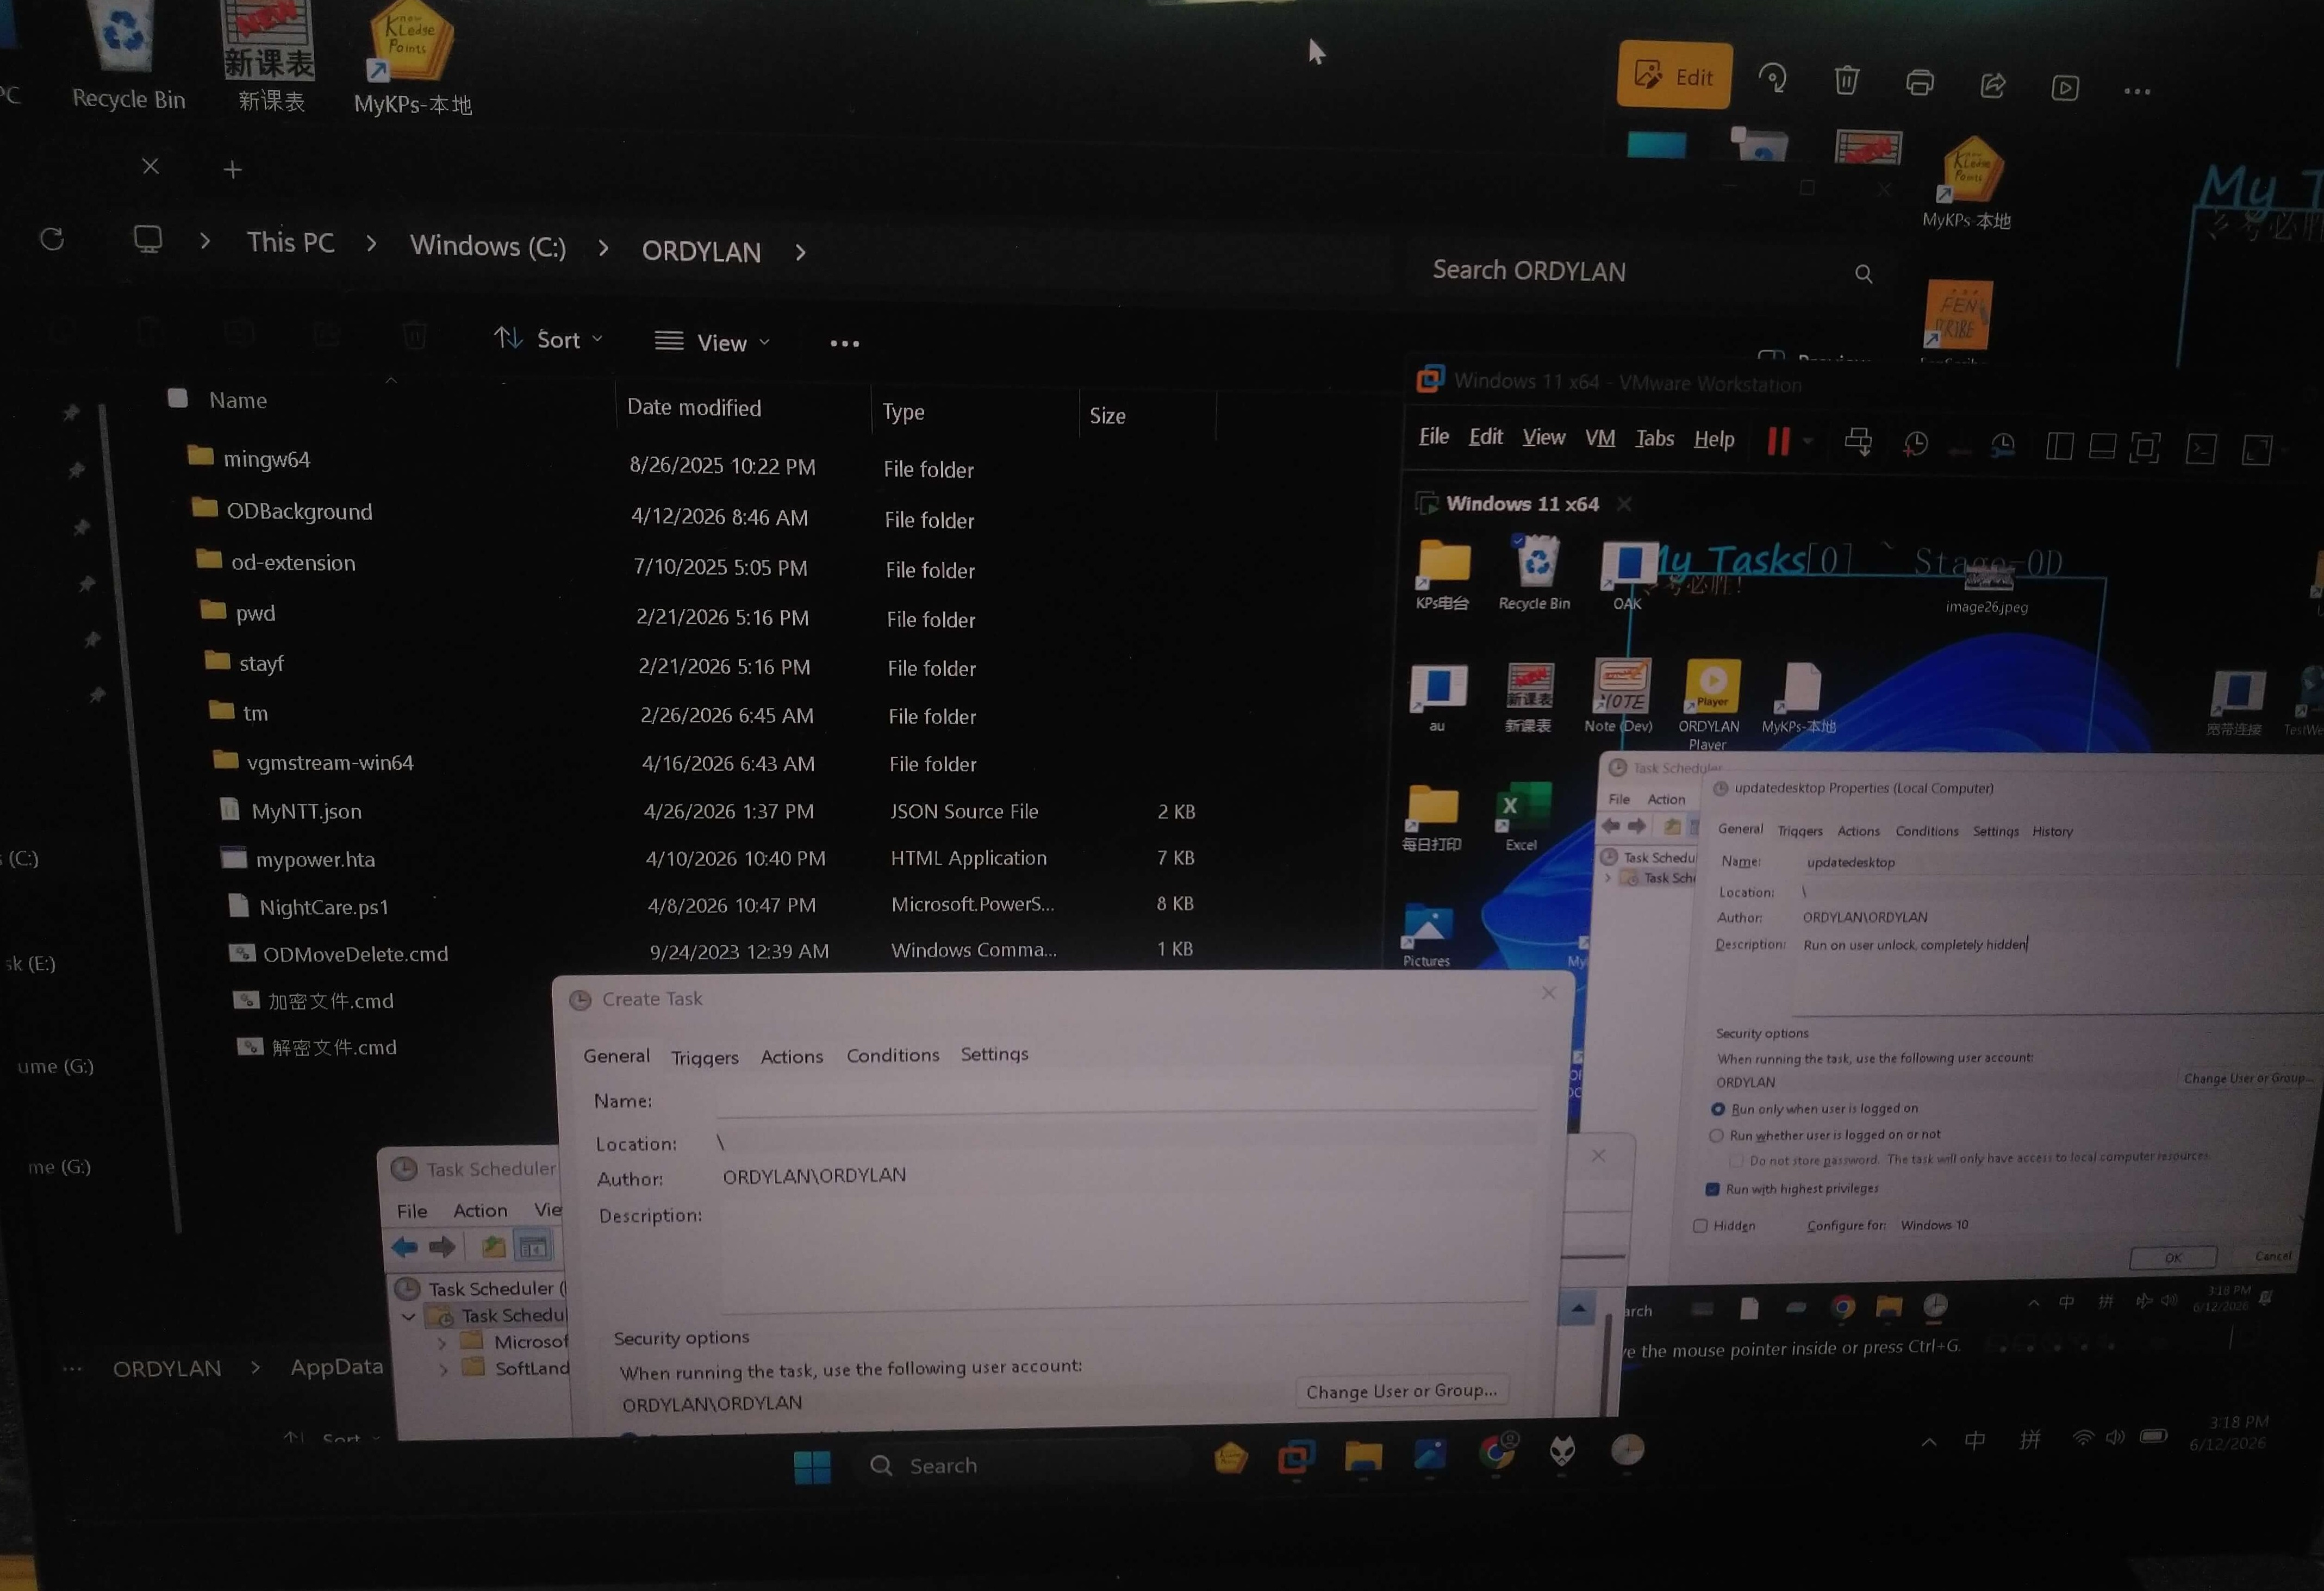
Task: Expand chevron after ORDYLAN in address bar
Action: 800,252
